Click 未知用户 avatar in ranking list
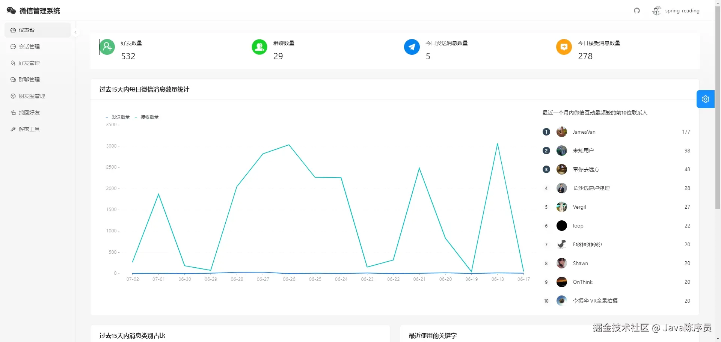 (562, 151)
